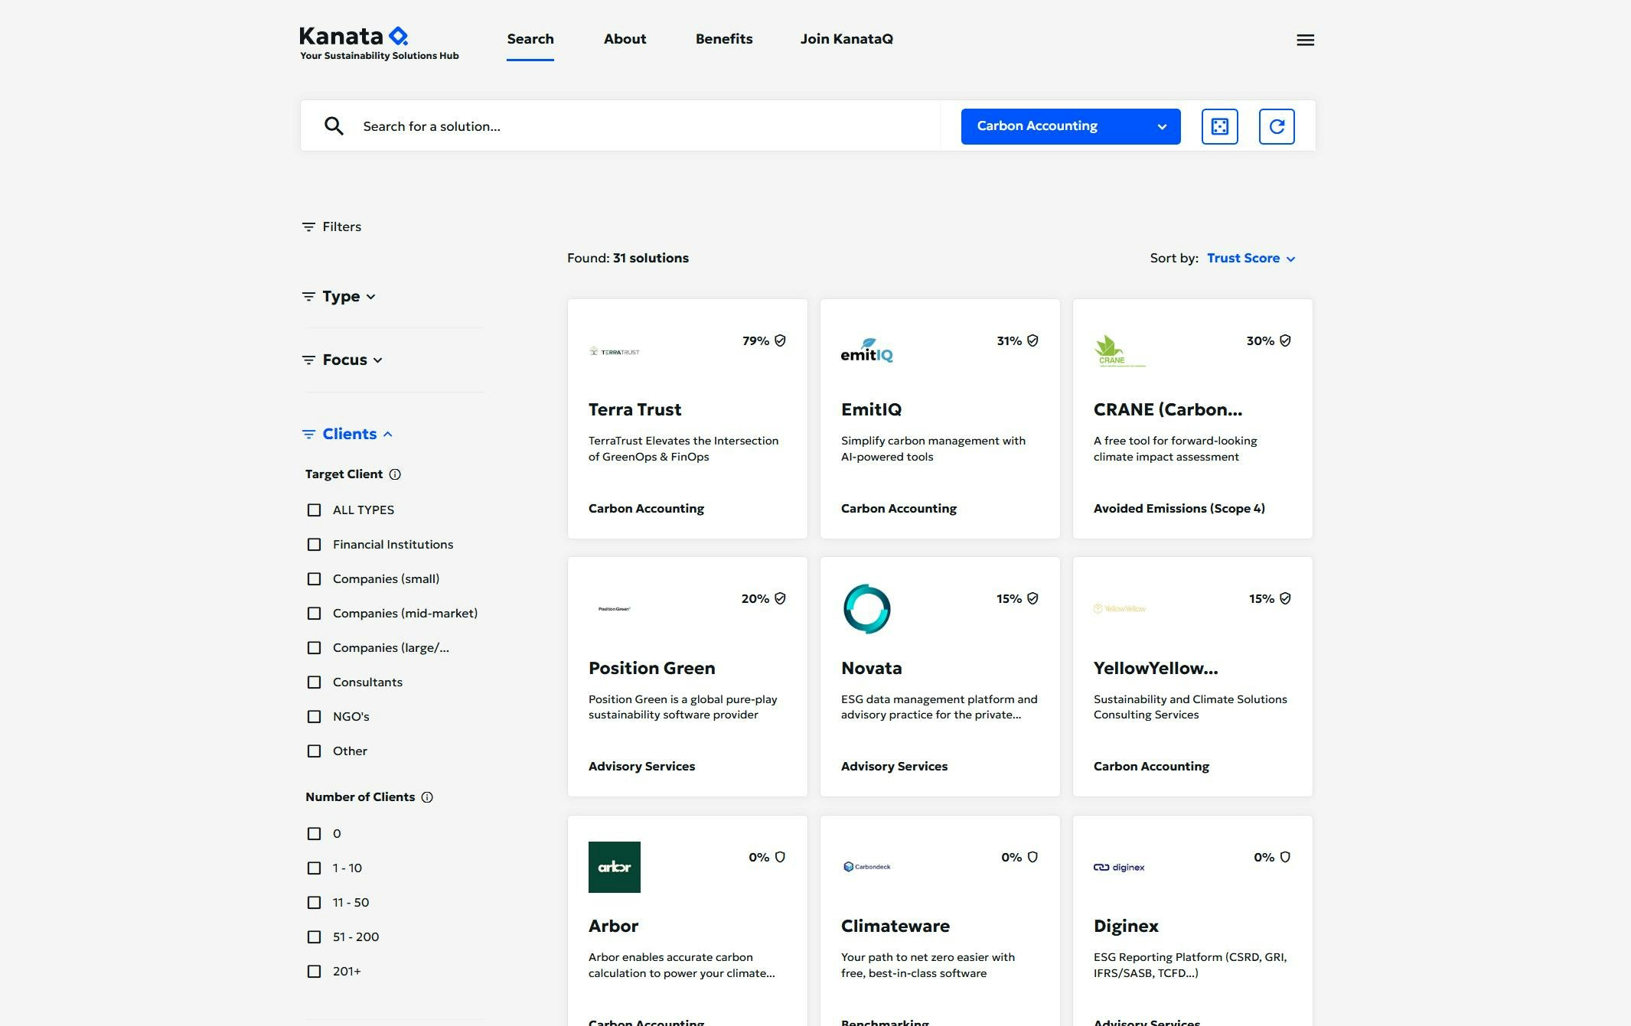Click the EmitIQ logo
This screenshot has width=1631, height=1026.
[866, 350]
